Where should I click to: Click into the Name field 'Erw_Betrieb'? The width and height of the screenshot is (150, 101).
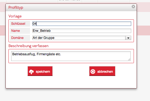(x=82, y=31)
